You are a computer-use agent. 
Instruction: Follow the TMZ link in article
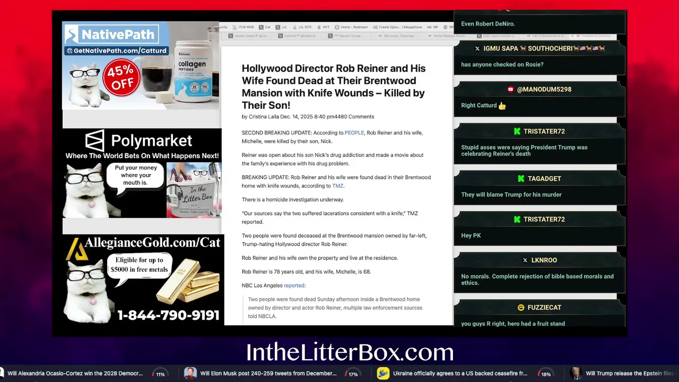point(338,186)
